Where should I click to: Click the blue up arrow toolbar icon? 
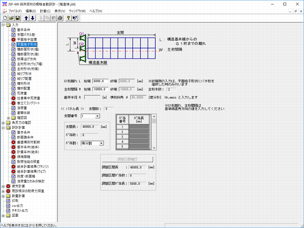click(26, 18)
